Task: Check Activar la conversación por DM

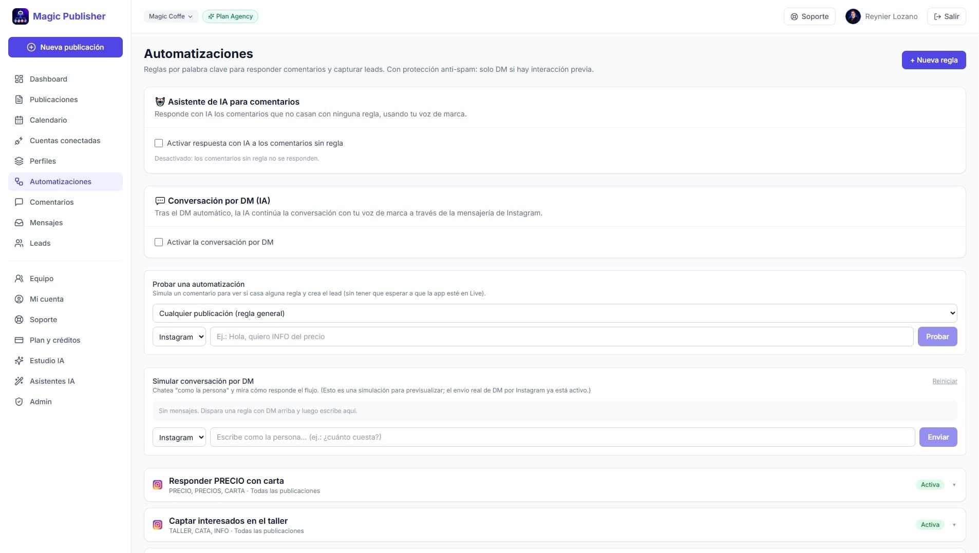Action: (x=159, y=242)
